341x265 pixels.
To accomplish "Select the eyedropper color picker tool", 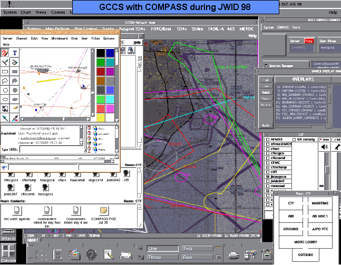I will tap(15, 118).
